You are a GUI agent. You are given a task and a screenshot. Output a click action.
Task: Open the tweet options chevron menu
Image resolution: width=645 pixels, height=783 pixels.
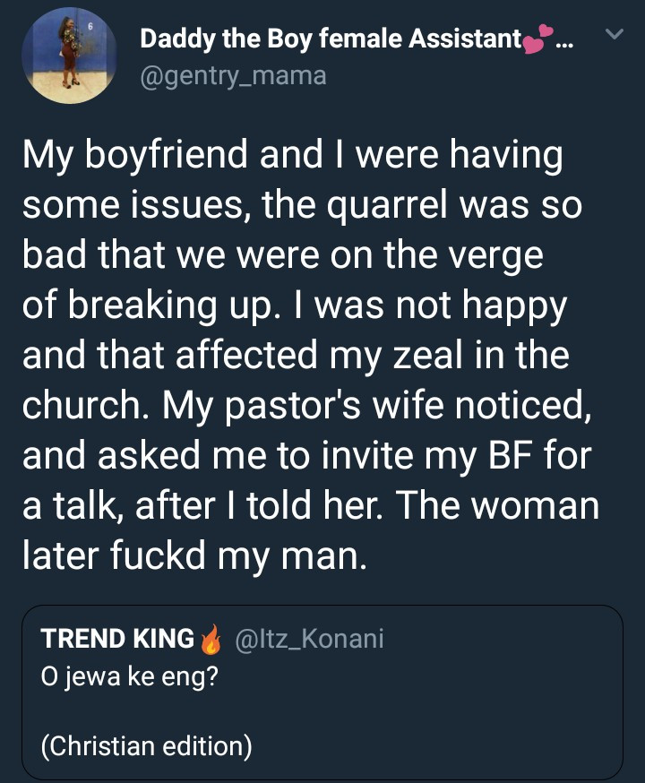tap(614, 35)
